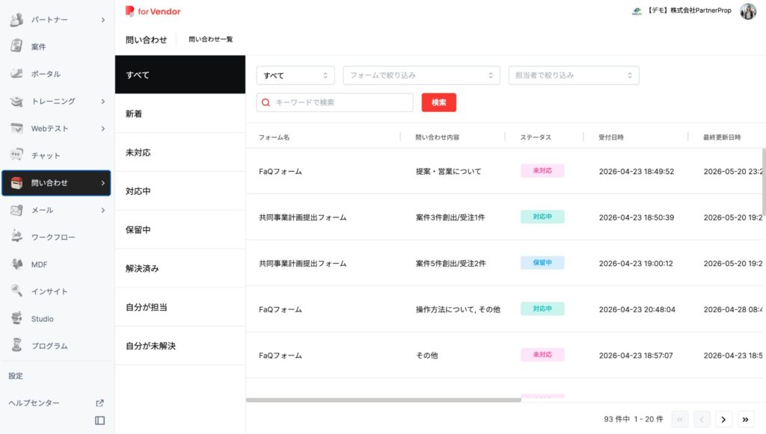
Task: Select the すべて filter tab
Action: click(x=180, y=75)
